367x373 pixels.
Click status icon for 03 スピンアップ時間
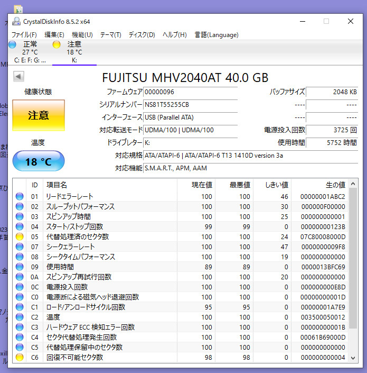pos(20,216)
